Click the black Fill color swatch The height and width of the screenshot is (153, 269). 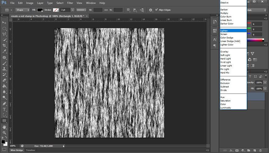click(x=40, y=10)
